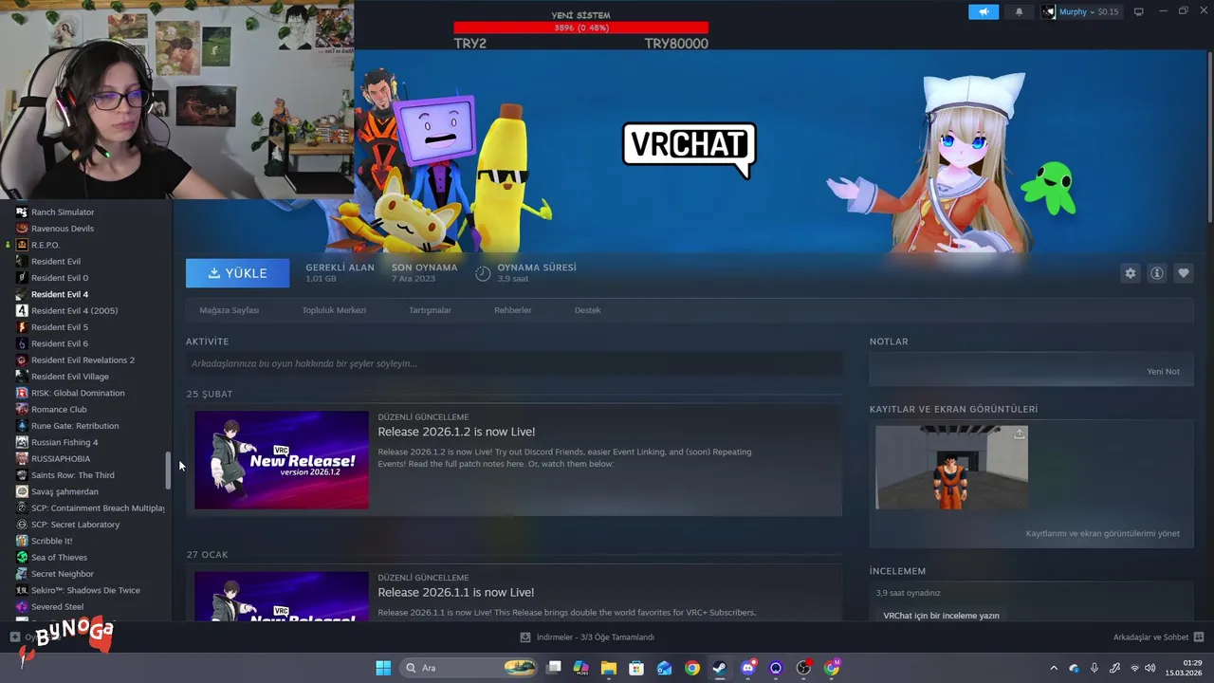Select Romance Club in library
The image size is (1214, 683).
coord(59,410)
